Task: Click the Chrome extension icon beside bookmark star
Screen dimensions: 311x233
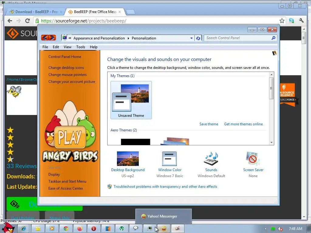Action: pos(291,21)
